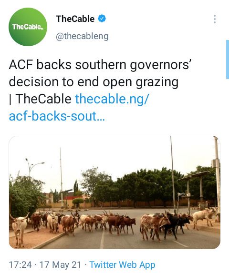The width and height of the screenshot is (229, 273).
Task: Click the white cow at photo's left edge
Action: click(x=20, y=229)
